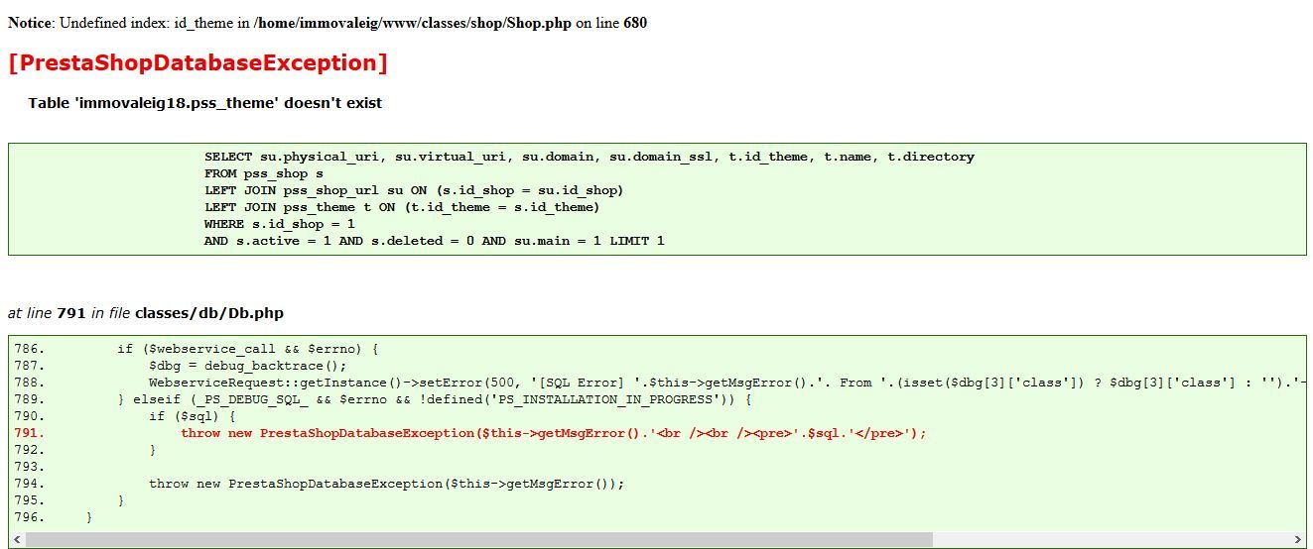This screenshot has width=1313, height=549.
Task: Click the red highlighted line 791 throw statement
Action: point(553,433)
